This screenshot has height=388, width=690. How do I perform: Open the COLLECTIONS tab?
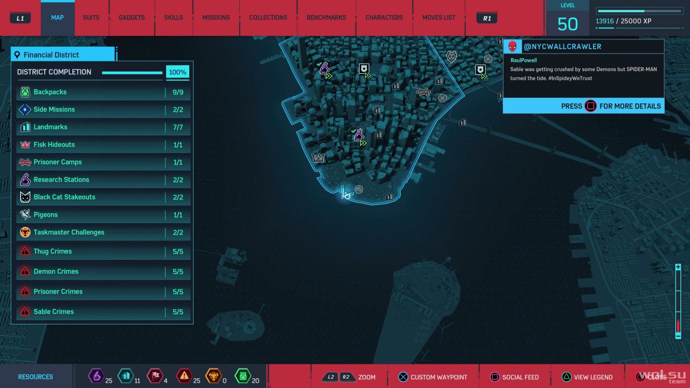[x=268, y=18]
